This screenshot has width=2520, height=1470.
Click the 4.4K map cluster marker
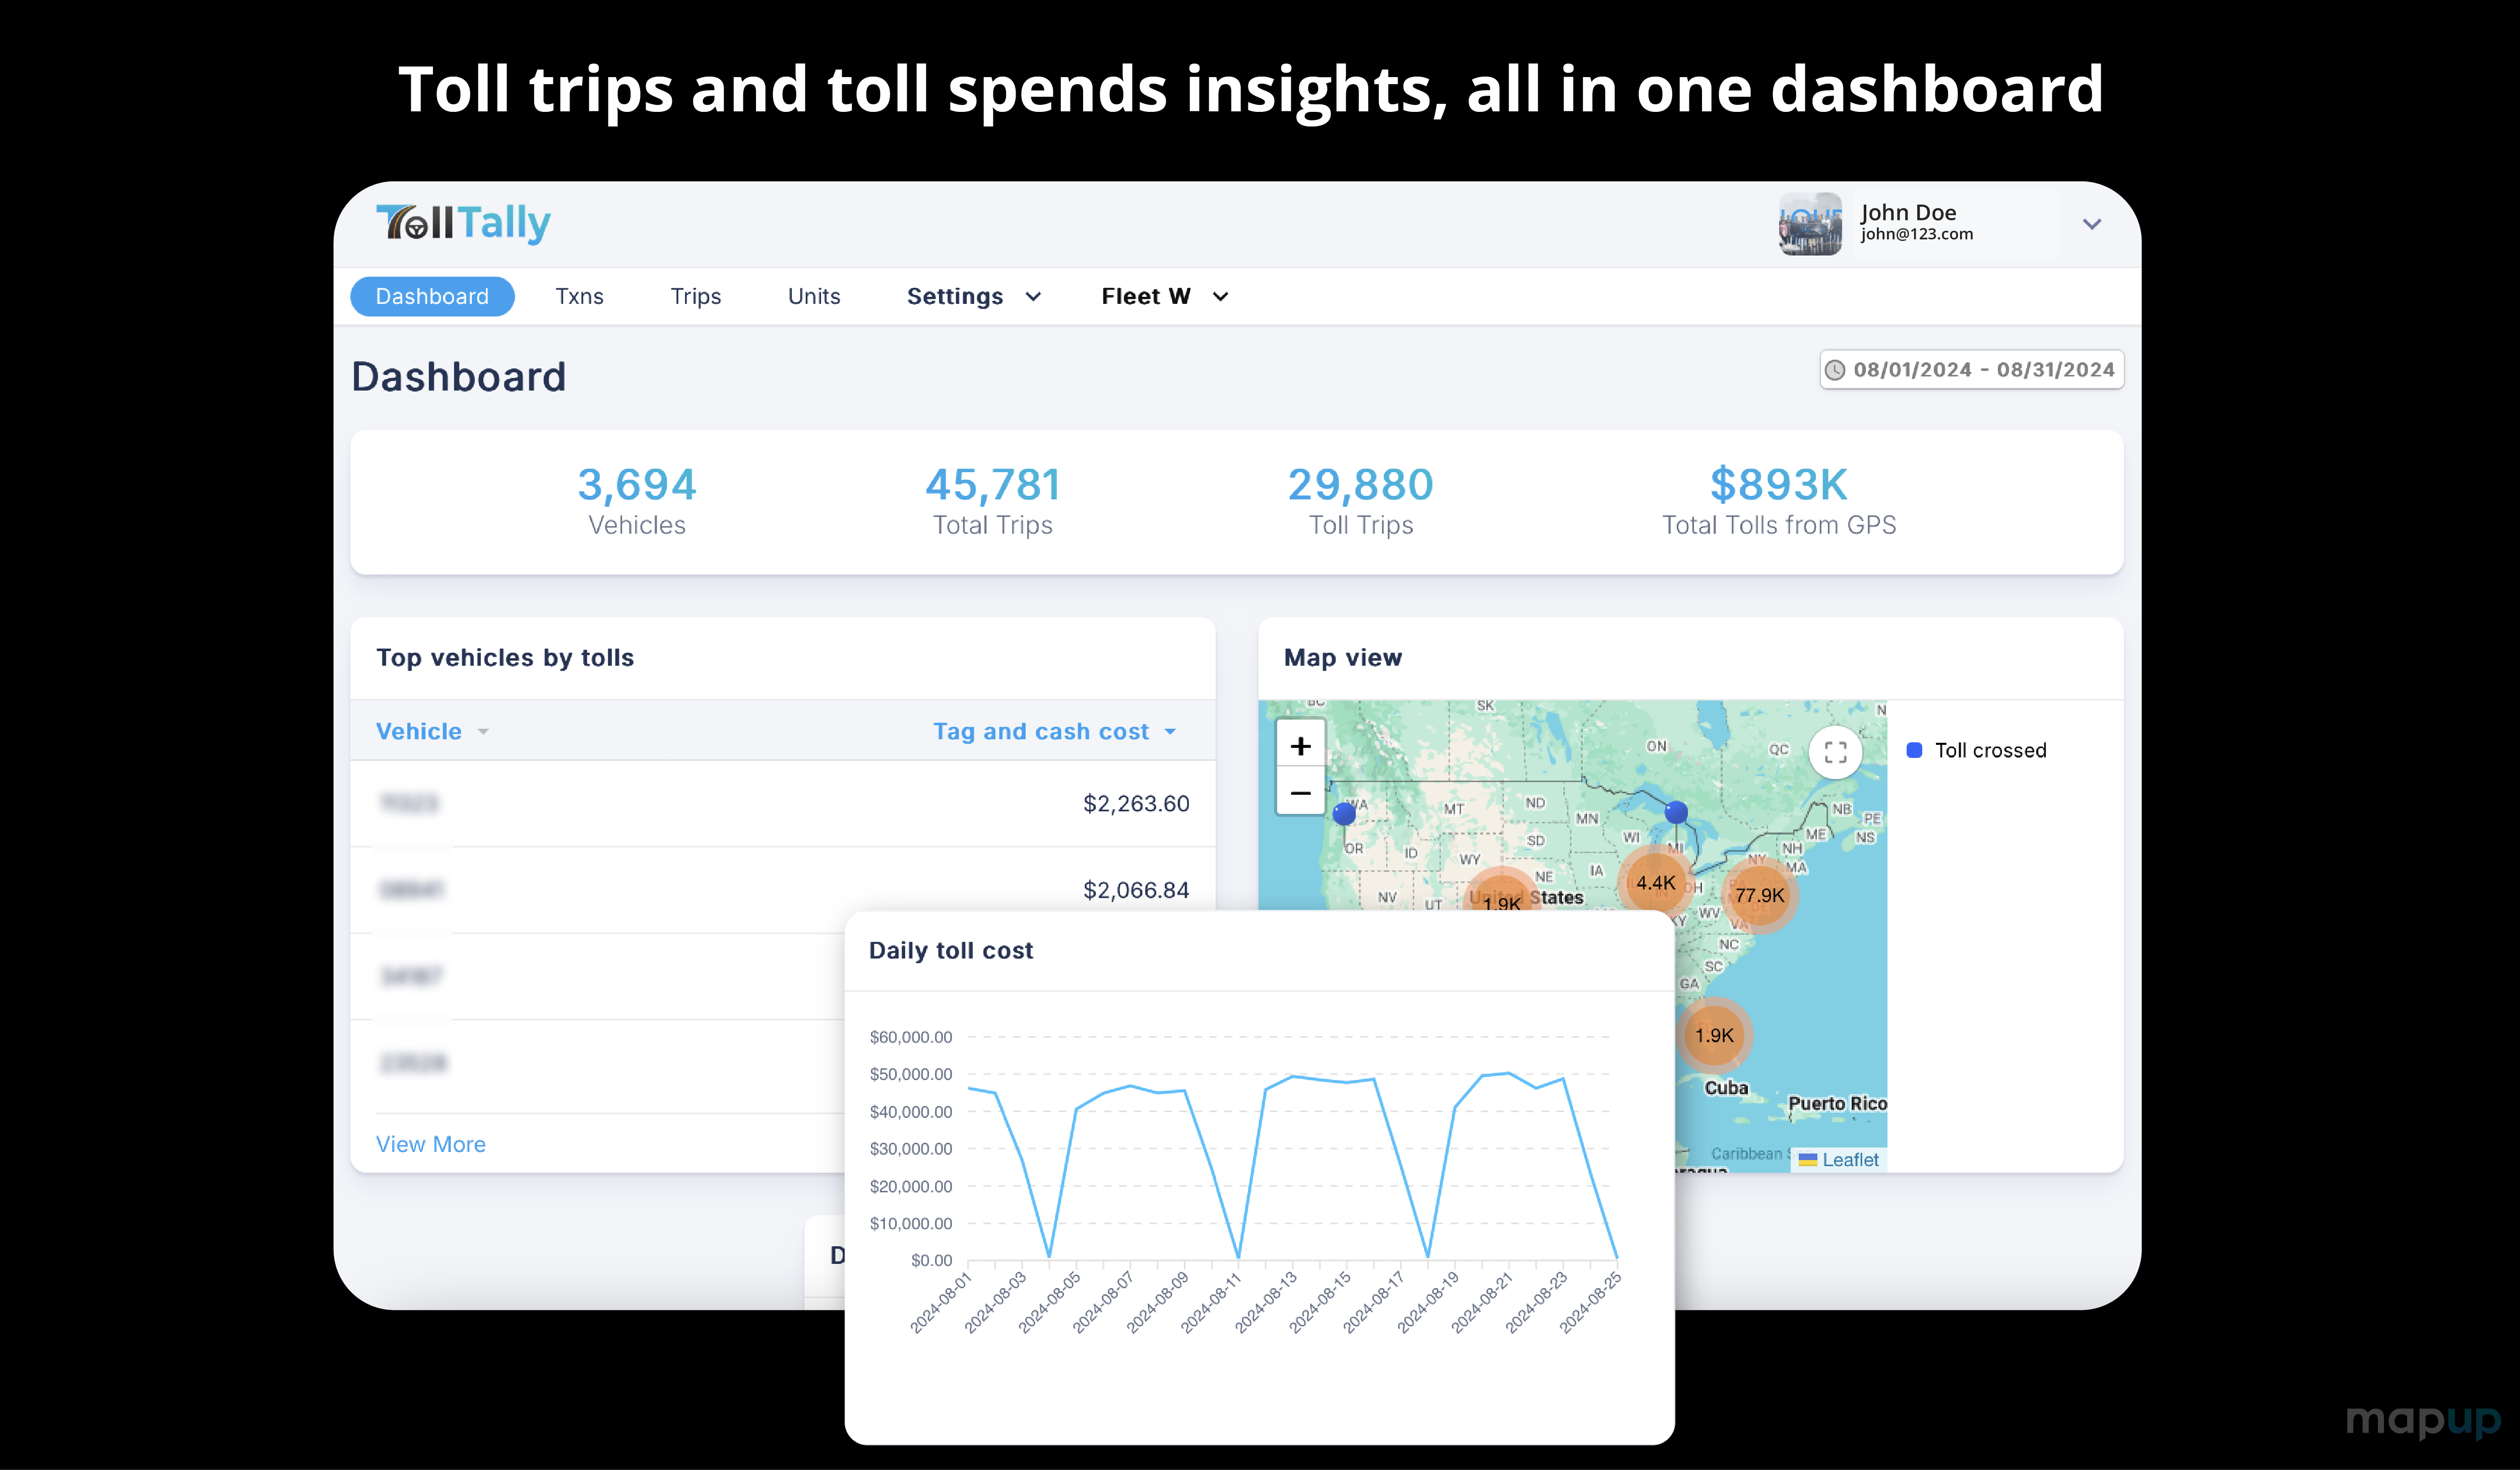tap(1655, 883)
